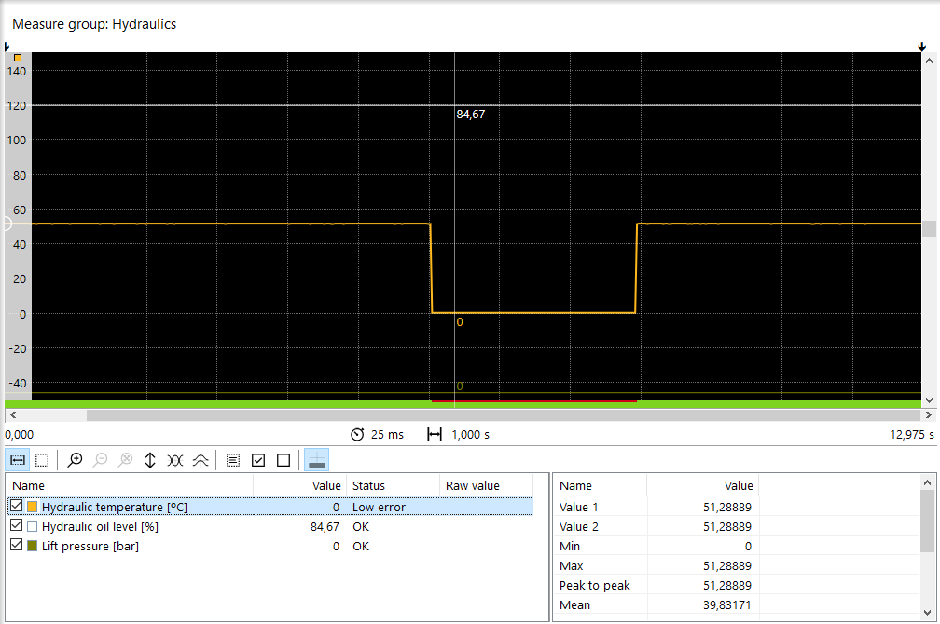Click the Peak to peak statistics row

(656, 586)
